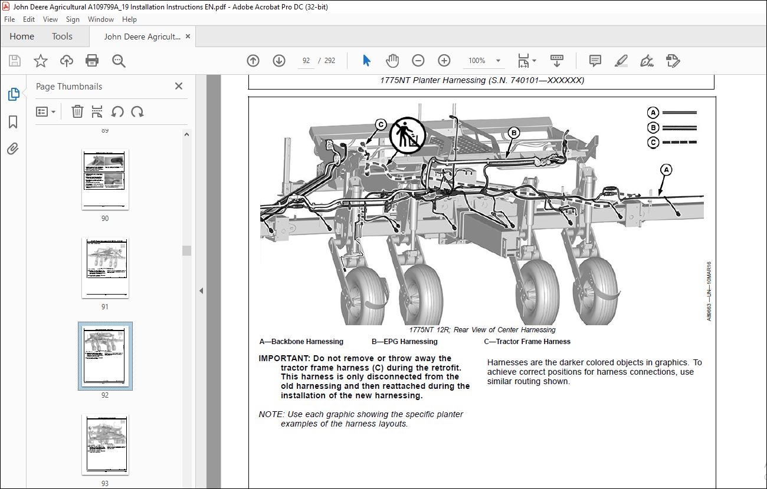
Task: Open the View menu
Action: coord(51,19)
